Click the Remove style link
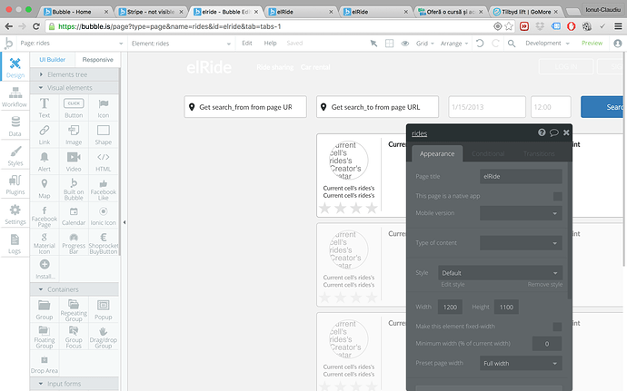This screenshot has width=627, height=391. click(x=544, y=284)
